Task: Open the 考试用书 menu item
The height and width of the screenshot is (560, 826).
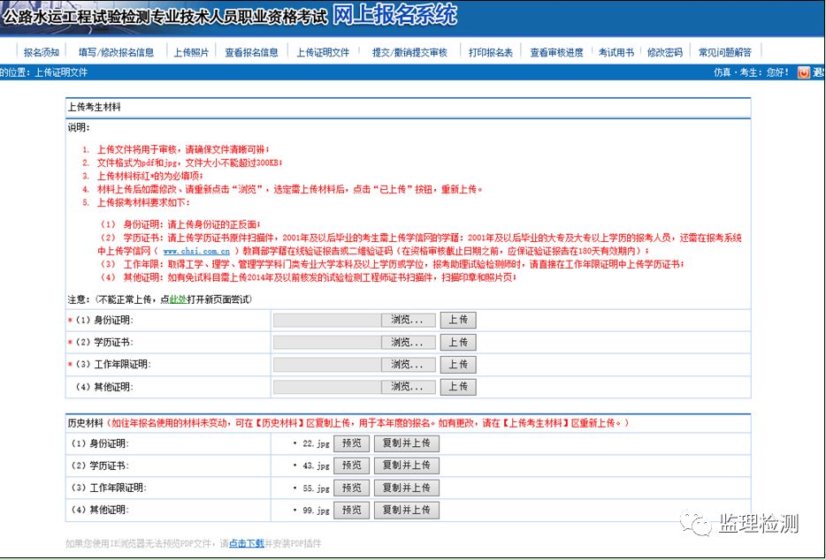Action: pos(616,52)
